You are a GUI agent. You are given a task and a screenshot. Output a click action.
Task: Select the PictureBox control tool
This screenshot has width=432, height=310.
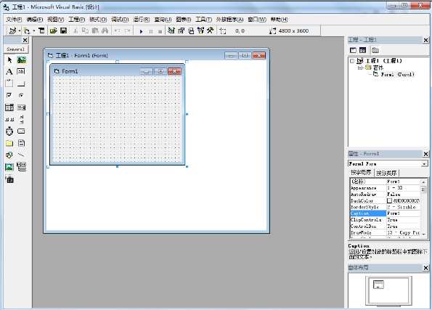21,60
